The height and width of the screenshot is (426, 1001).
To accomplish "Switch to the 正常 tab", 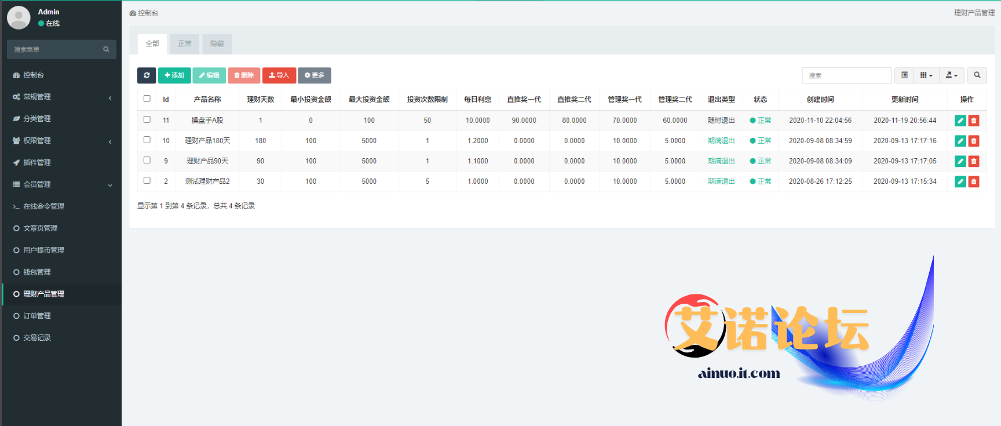I will tap(185, 44).
